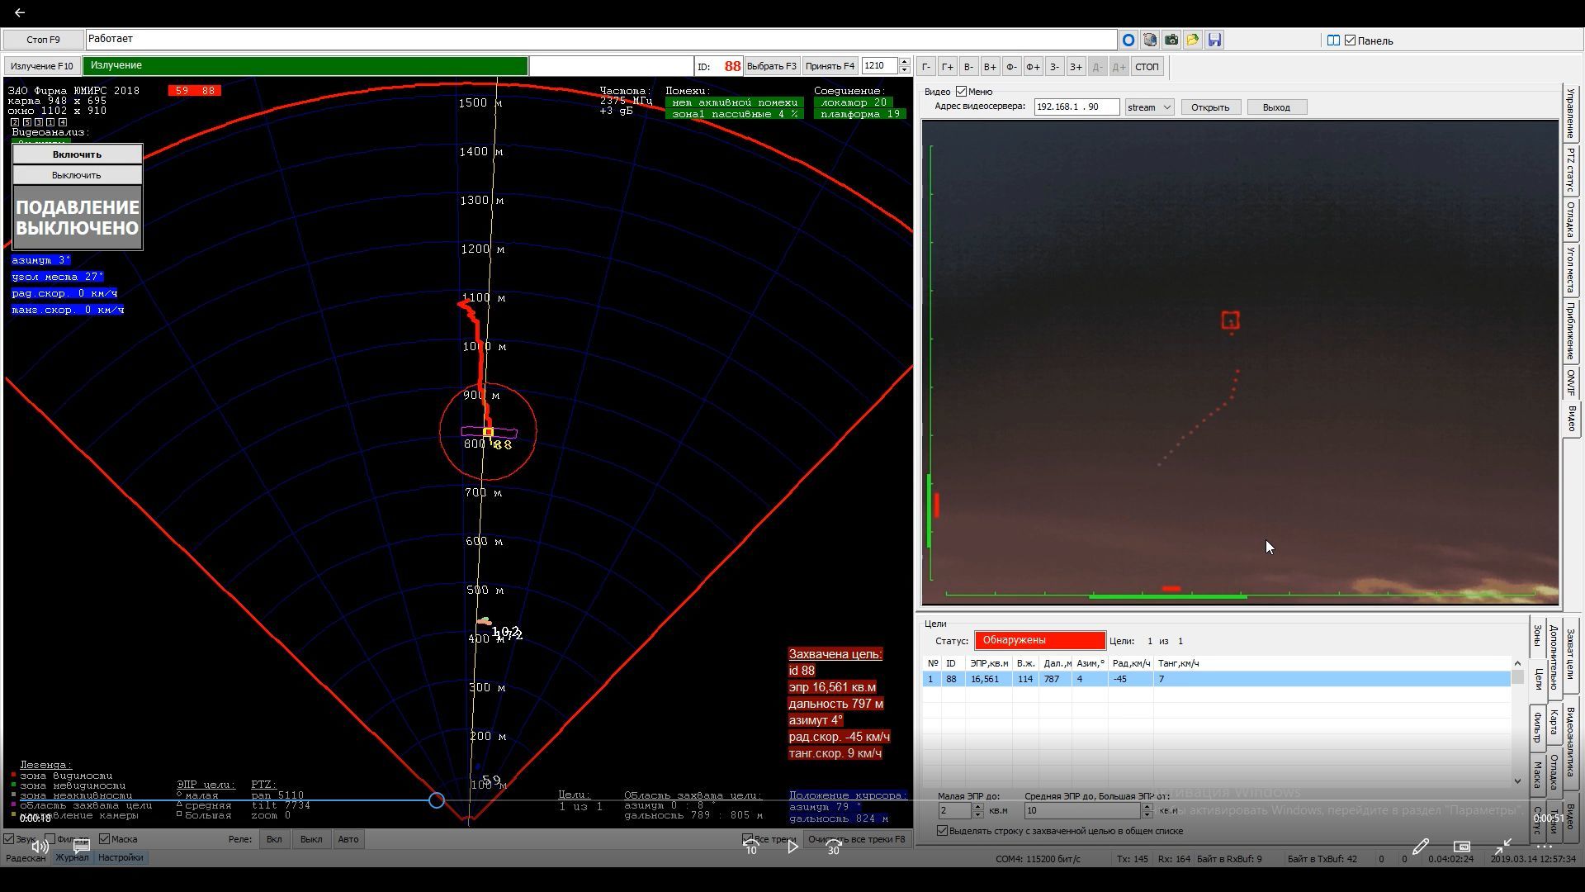The image size is (1585, 892).
Task: Click the Стоп F9 button
Action: (43, 40)
